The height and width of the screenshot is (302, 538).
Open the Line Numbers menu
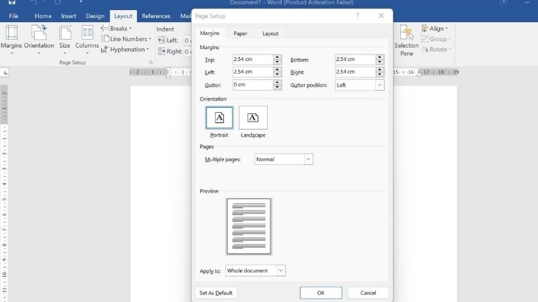pos(126,39)
